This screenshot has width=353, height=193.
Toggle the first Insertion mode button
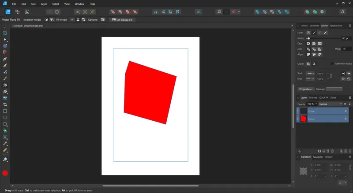click(x=46, y=20)
